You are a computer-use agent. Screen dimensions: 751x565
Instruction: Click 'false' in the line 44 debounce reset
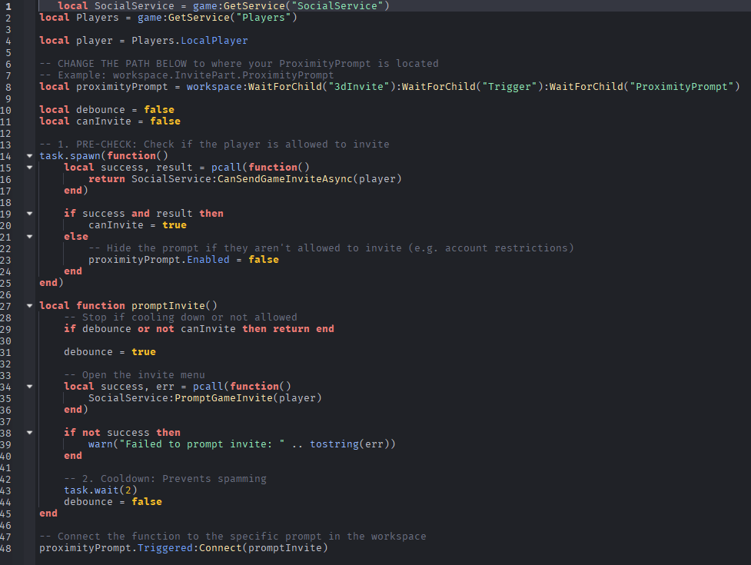(x=147, y=502)
